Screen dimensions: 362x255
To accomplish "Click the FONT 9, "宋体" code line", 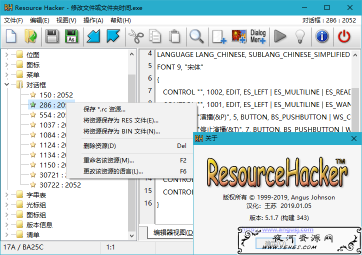I will tap(180, 67).
